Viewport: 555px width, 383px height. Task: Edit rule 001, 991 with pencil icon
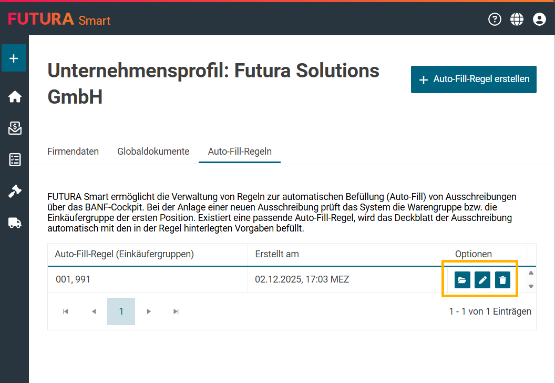[482, 280]
